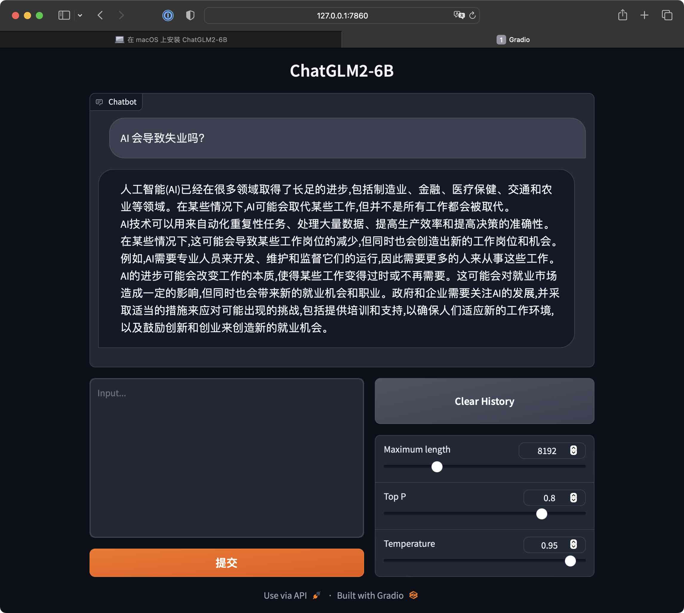Click the rocket icon beside Use via API
Screen dimensions: 684x613
point(317,595)
